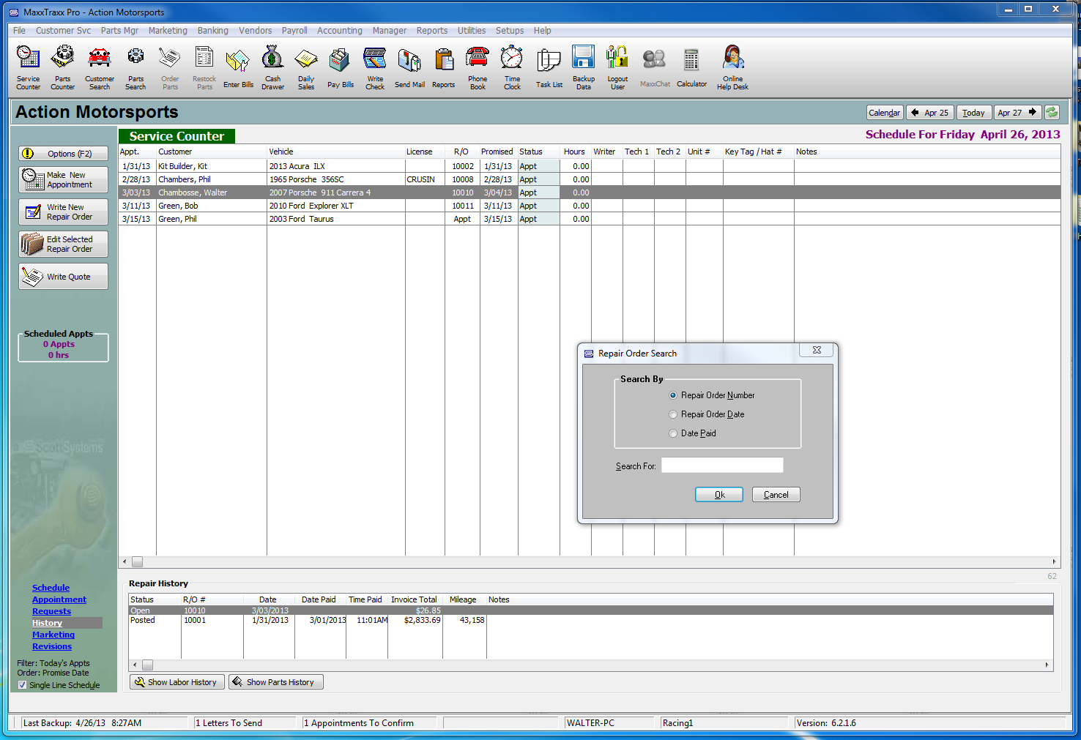Open MaxxChat
Screen dimensions: 1081x740
pyautogui.click(x=655, y=68)
